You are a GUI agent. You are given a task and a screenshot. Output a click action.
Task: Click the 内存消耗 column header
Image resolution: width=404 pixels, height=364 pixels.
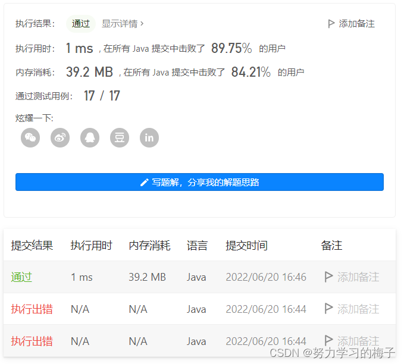coord(150,245)
